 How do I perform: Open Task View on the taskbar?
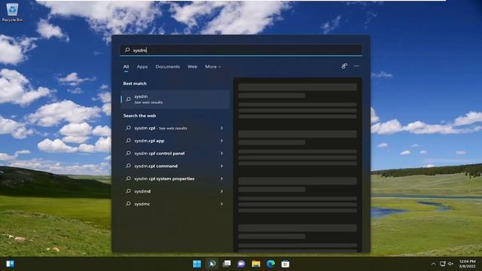(227, 263)
